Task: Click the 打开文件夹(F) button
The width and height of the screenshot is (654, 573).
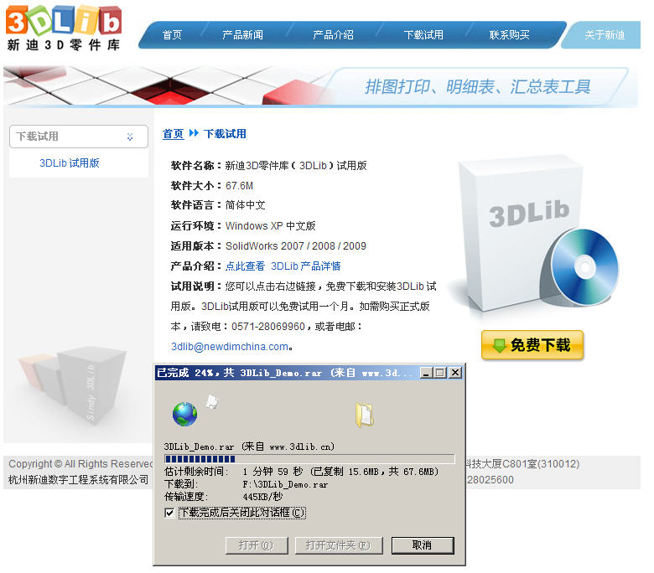Action: (338, 545)
